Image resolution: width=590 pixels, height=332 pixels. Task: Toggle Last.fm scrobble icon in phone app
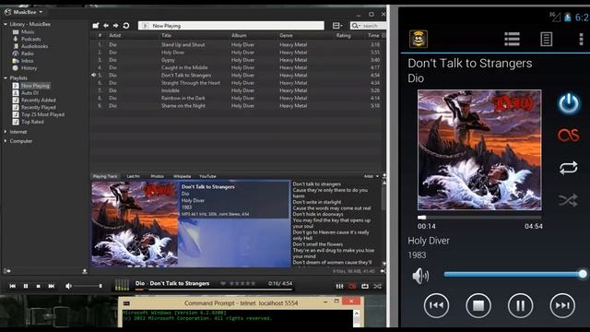(568, 136)
